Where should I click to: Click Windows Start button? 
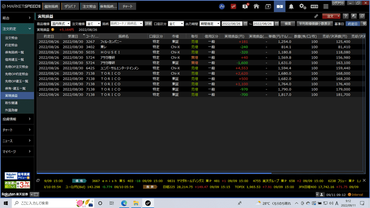click(6, 203)
